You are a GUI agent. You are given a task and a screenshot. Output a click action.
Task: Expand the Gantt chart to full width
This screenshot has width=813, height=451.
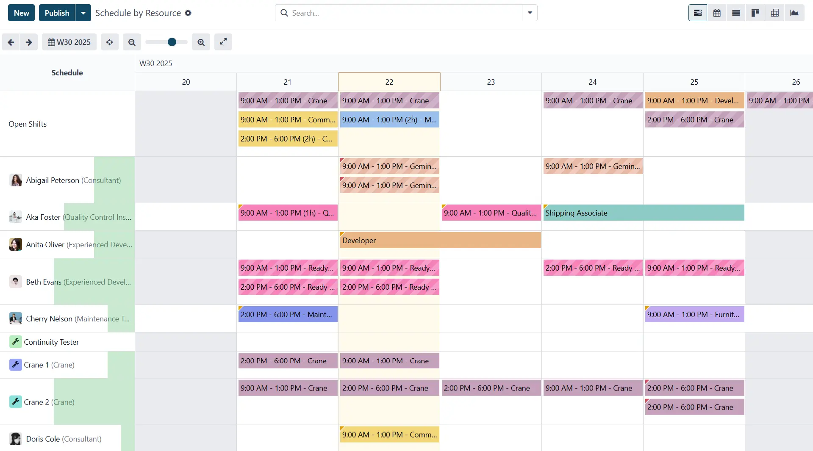click(x=223, y=42)
